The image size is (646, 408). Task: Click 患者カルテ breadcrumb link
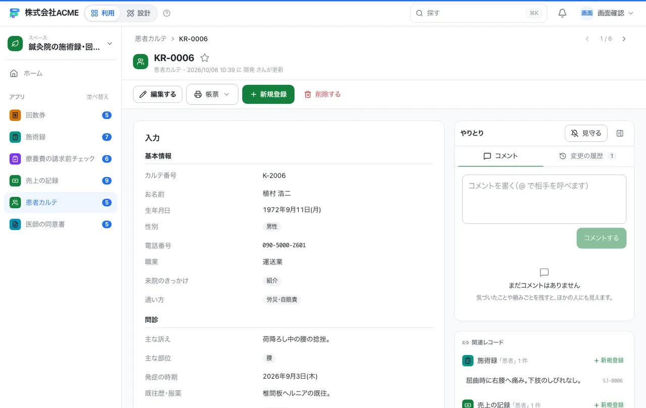tap(151, 39)
